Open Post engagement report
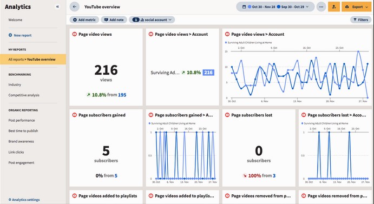 21,162
